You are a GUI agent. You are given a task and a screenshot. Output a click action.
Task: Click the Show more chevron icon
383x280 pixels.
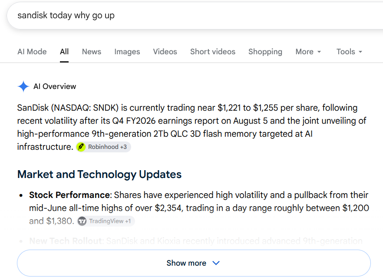tap(216, 263)
